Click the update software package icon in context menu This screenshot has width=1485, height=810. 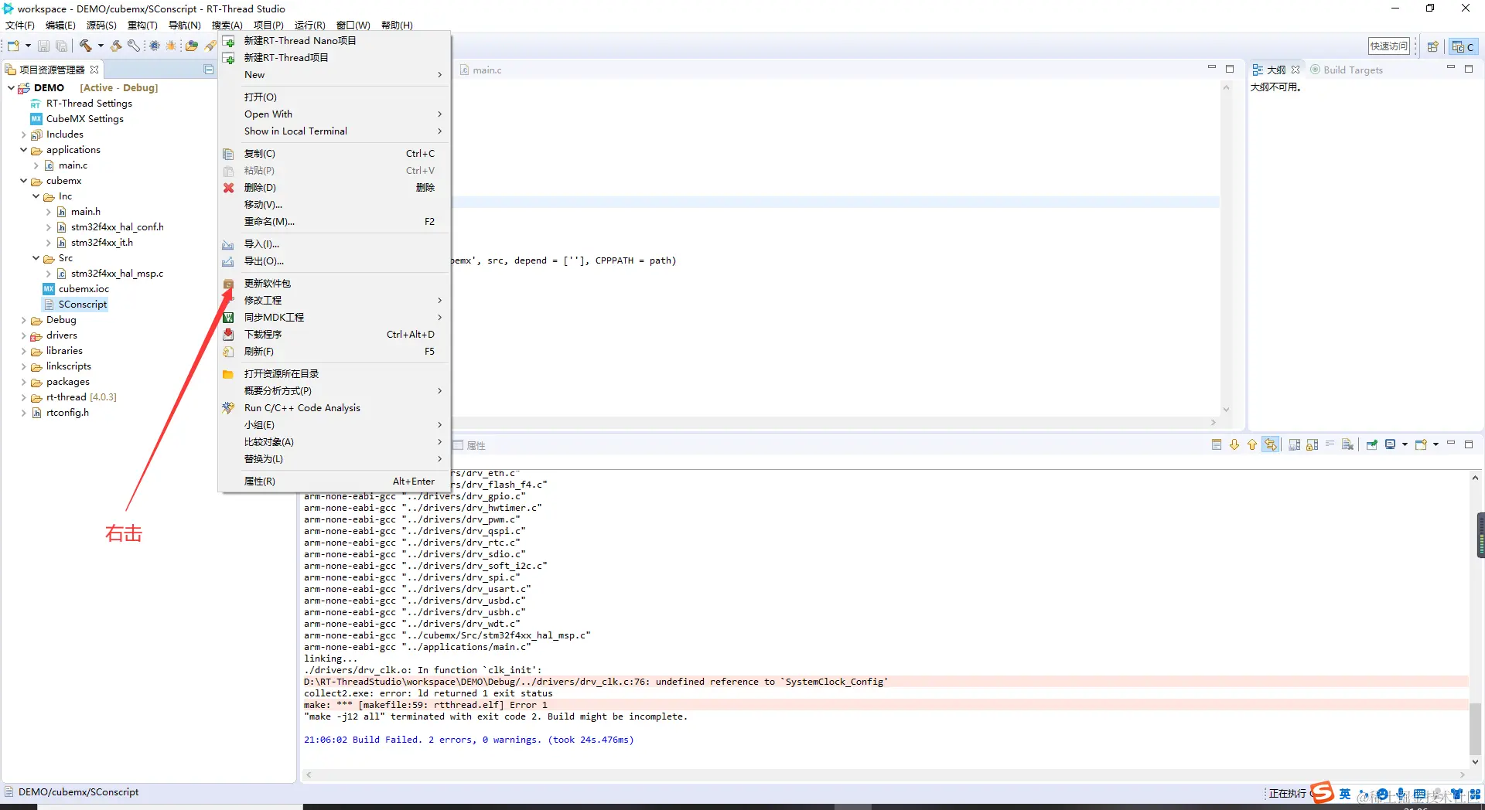point(228,284)
